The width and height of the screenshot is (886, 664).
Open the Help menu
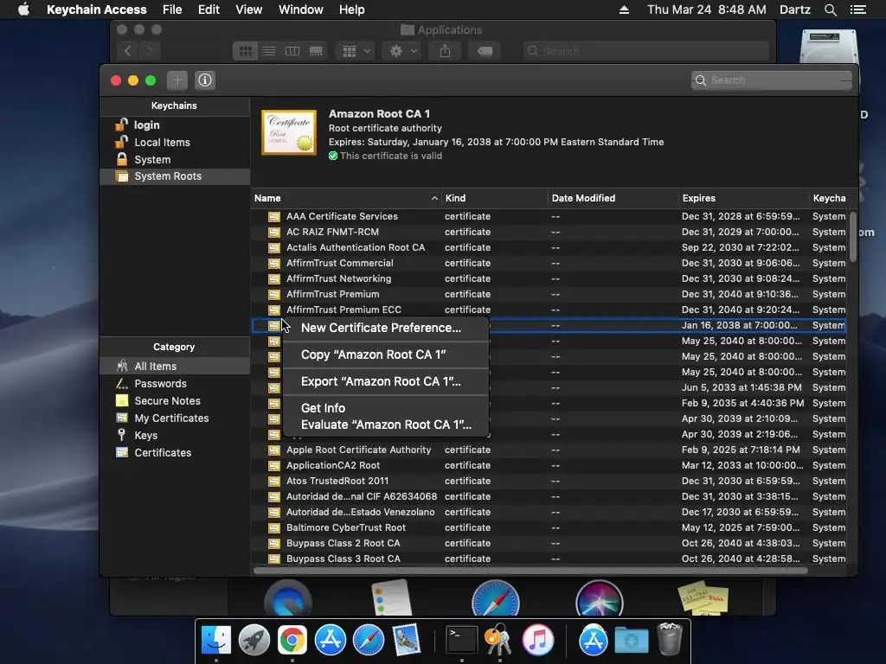[351, 10]
